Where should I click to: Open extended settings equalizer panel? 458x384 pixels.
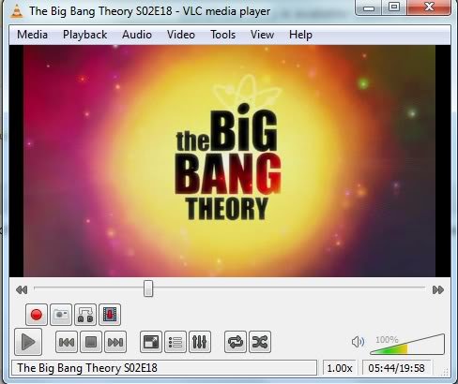200,342
